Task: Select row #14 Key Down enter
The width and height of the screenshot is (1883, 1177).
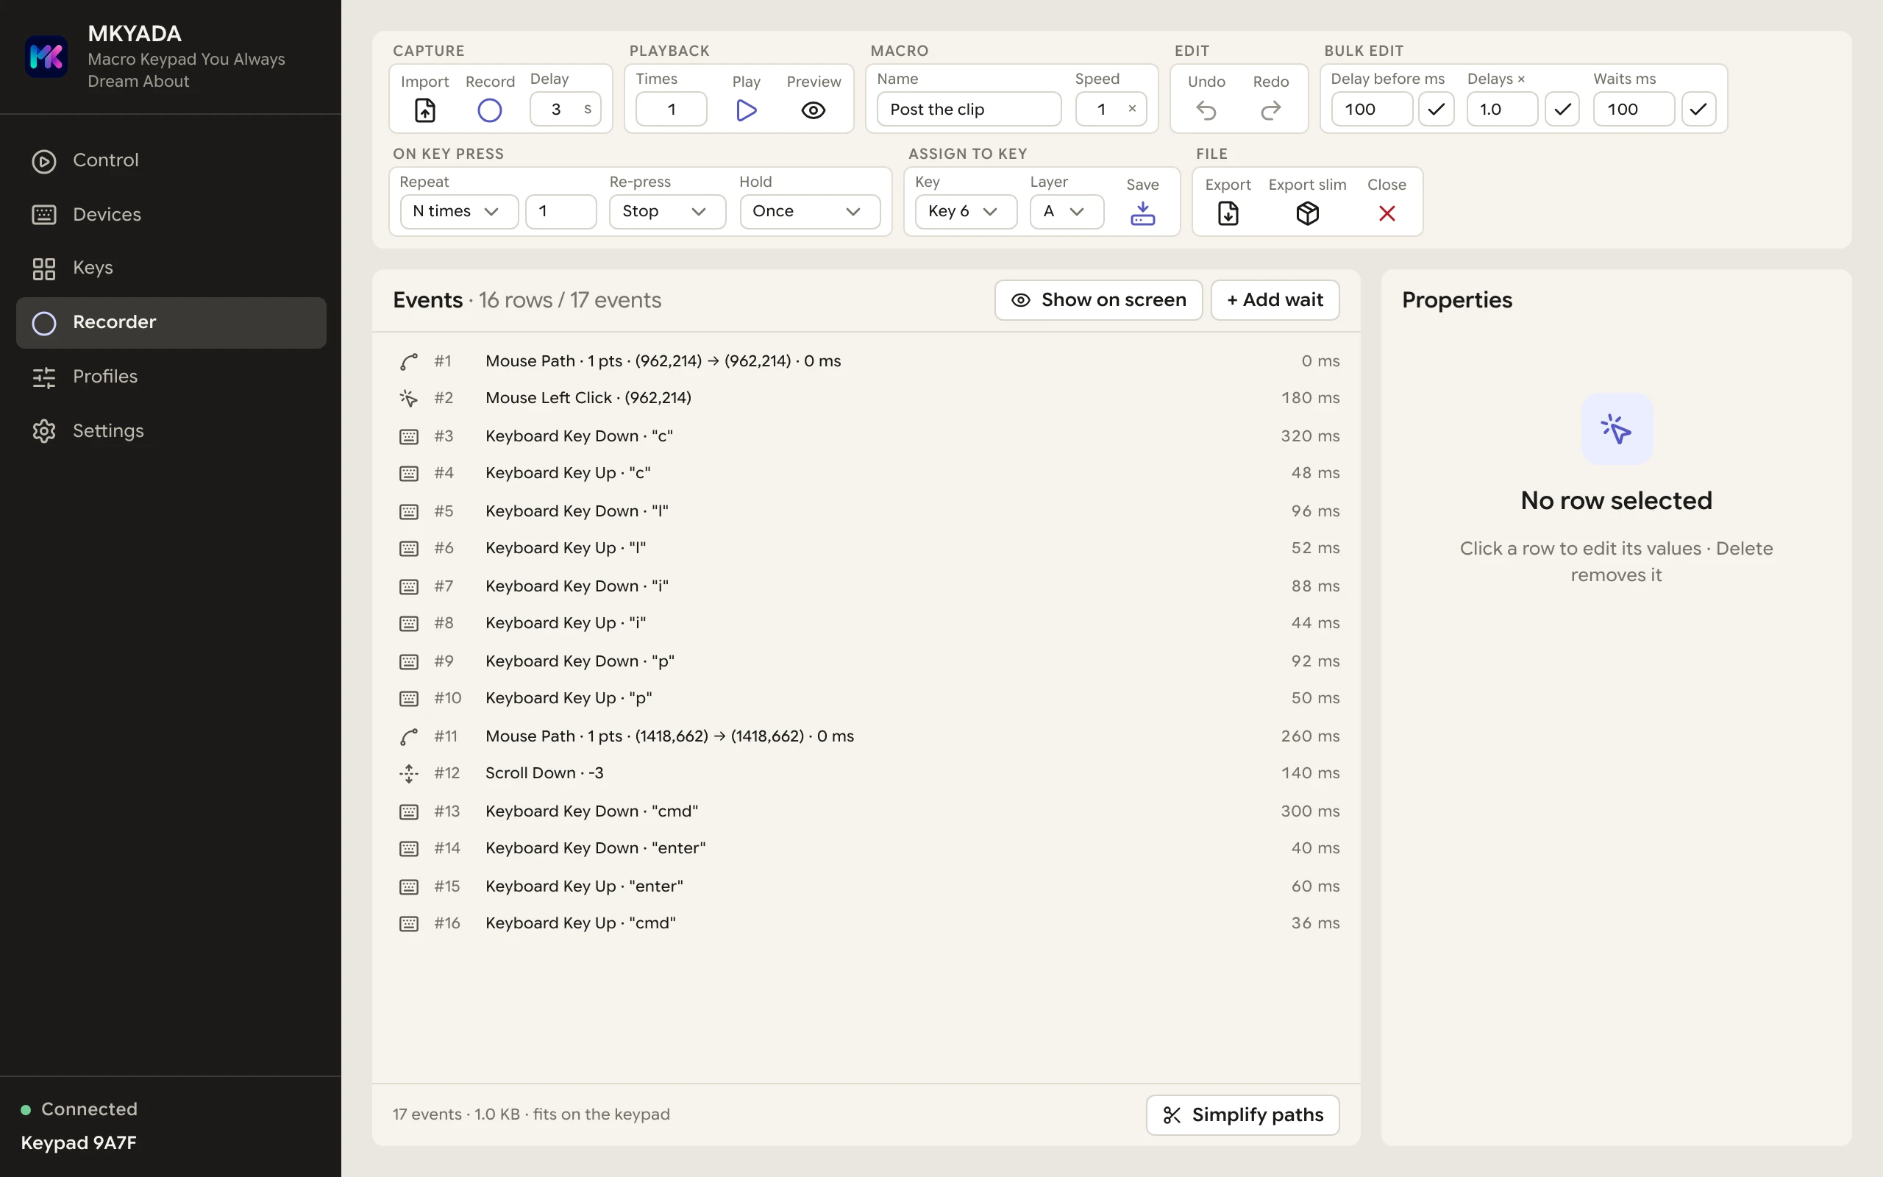Action: (x=866, y=848)
